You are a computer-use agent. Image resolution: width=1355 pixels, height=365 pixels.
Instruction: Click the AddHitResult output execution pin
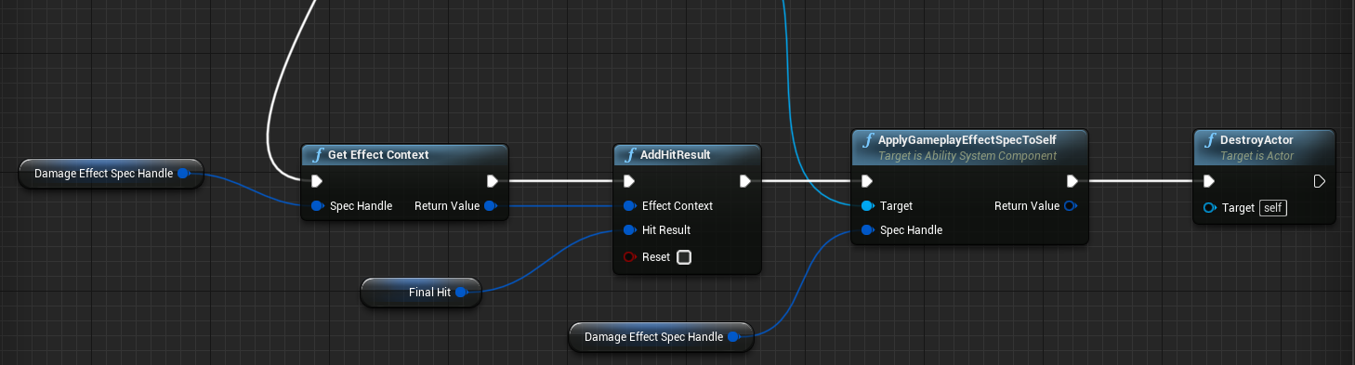point(744,181)
